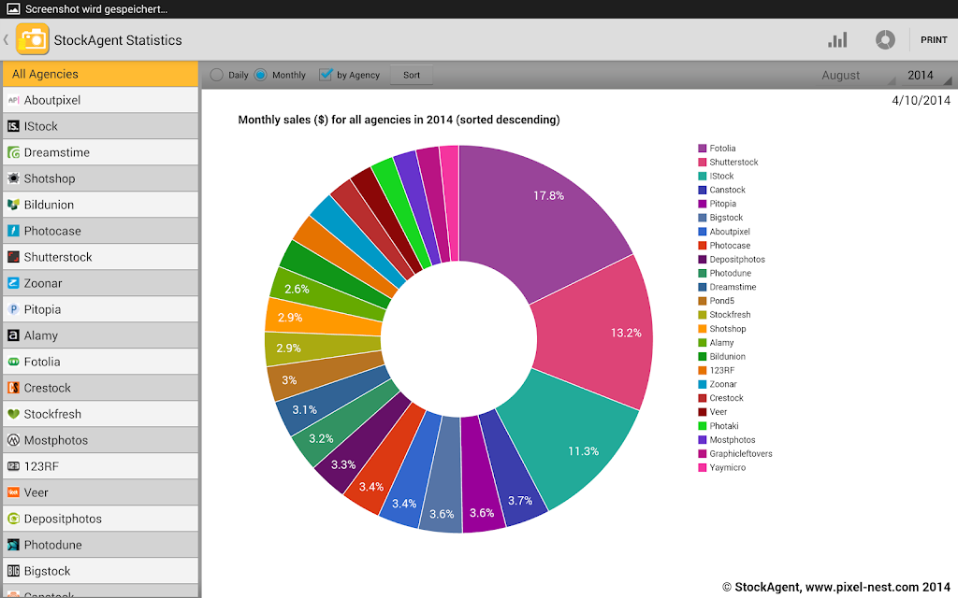Select the Stockfresh heart icon

(13, 414)
